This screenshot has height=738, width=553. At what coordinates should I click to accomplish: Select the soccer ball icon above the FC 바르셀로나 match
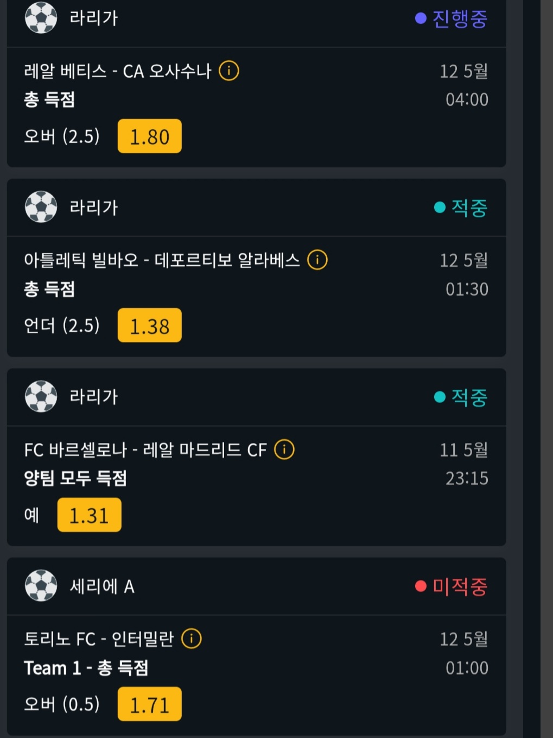(x=41, y=397)
